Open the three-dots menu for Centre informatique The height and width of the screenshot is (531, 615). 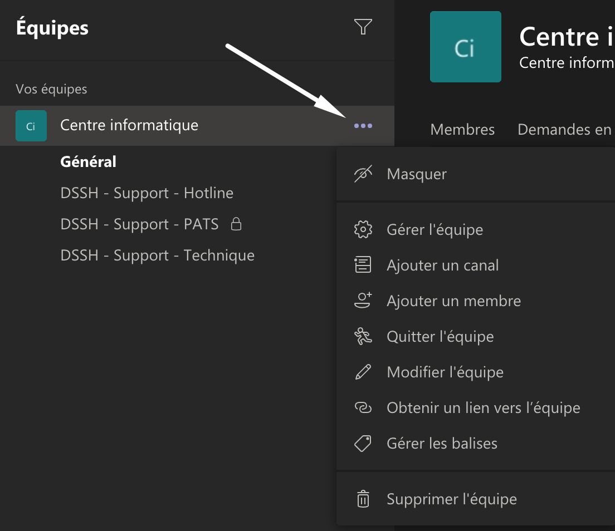pos(363,126)
